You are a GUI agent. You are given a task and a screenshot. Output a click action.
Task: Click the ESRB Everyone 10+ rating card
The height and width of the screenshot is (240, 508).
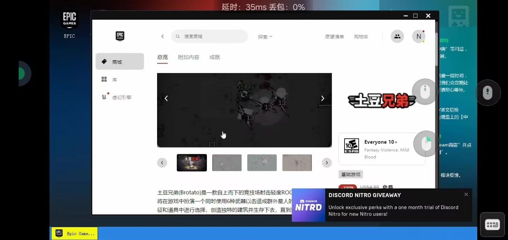point(382,149)
